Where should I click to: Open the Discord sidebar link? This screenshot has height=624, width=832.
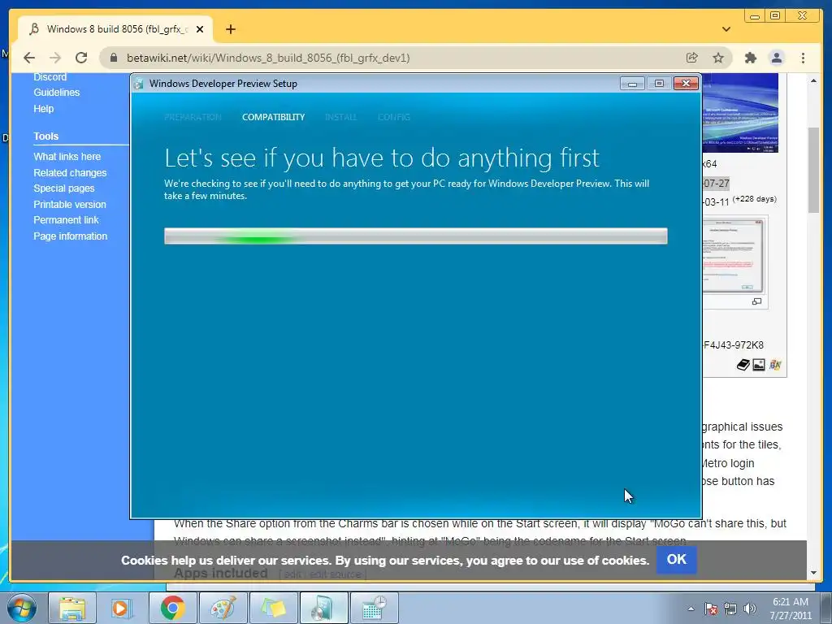(50, 77)
